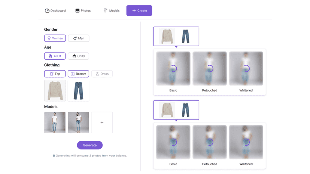Toggle the Top clothing type
The height and width of the screenshot is (174, 310).
click(55, 74)
